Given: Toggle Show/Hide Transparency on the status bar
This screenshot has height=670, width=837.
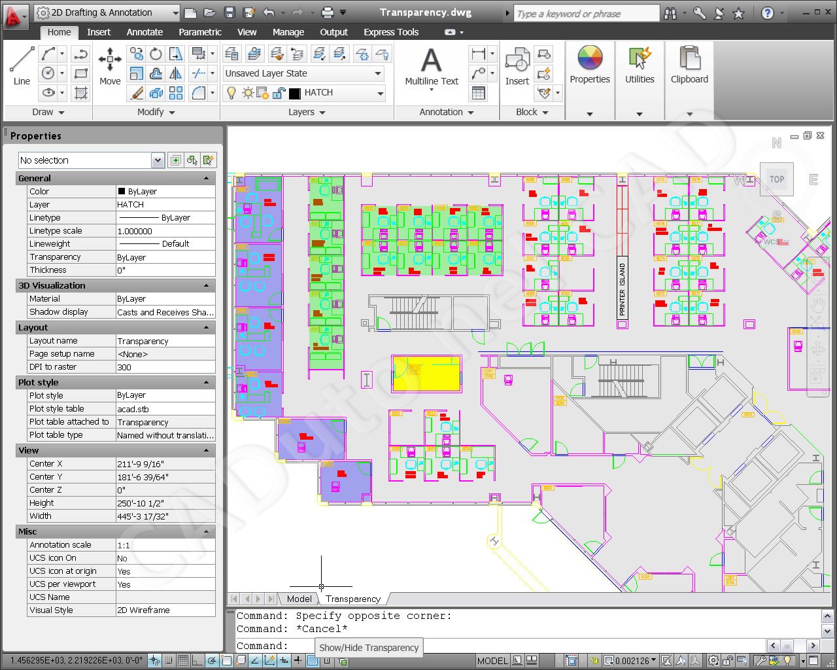Looking at the screenshot, I should pyautogui.click(x=313, y=661).
